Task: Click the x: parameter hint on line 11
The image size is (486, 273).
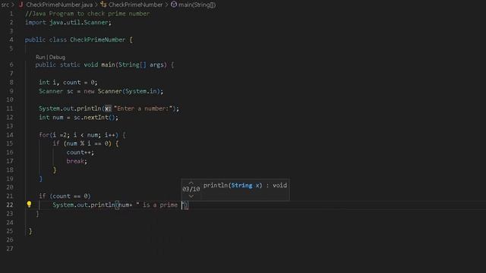Action: click(108, 108)
